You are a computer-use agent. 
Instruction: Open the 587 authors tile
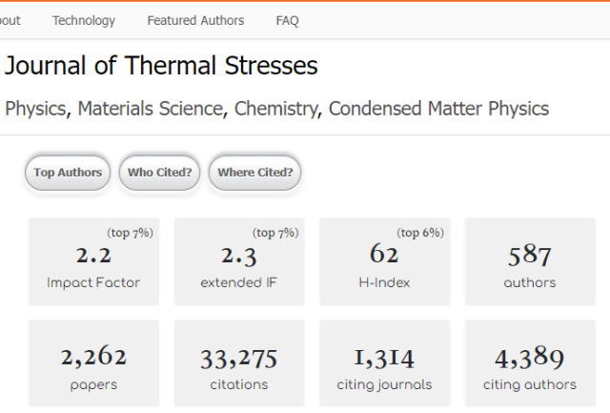click(530, 261)
